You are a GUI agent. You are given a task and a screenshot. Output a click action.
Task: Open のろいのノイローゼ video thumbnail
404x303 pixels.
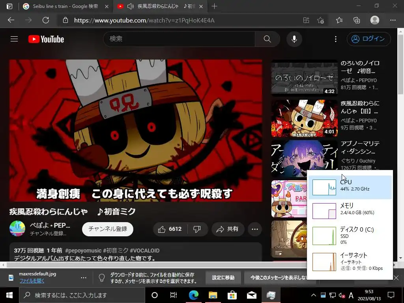point(304,78)
